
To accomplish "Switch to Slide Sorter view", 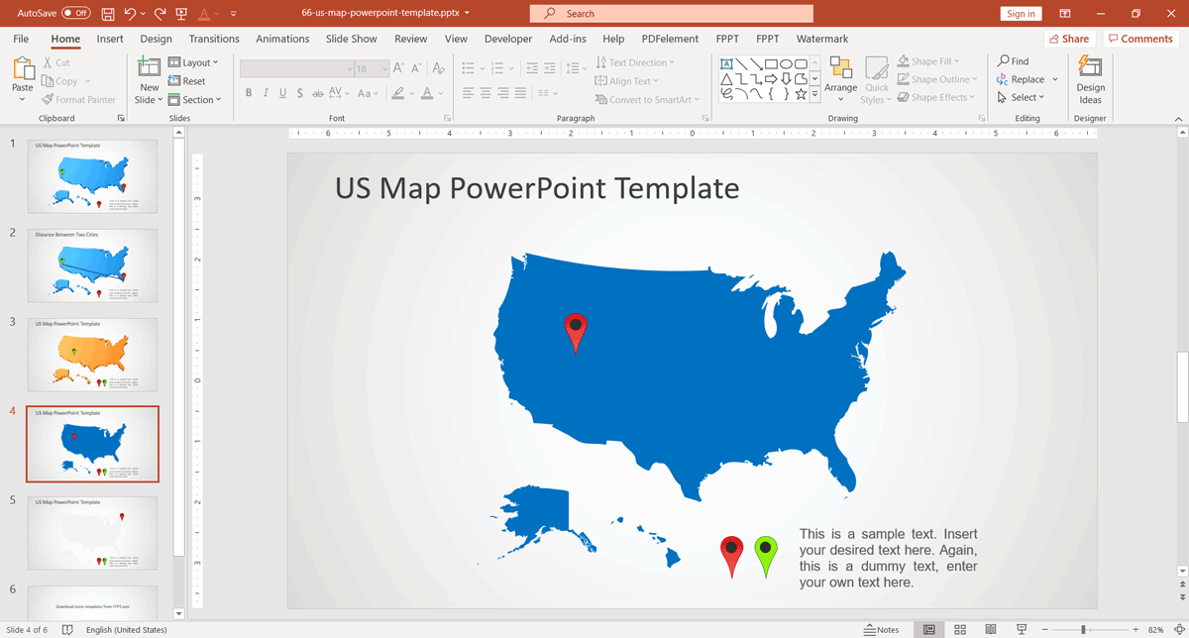I will (959, 630).
